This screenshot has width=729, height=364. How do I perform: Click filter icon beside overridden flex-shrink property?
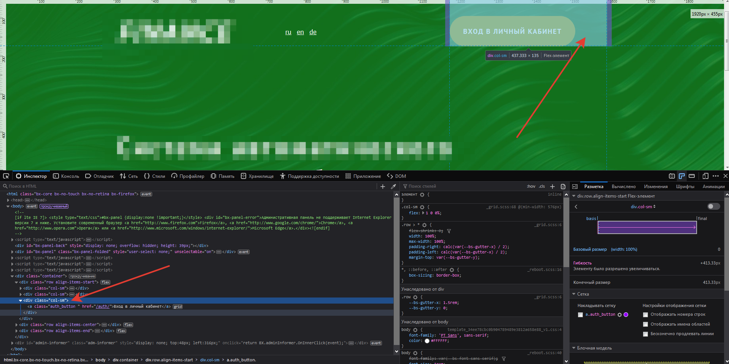tap(449, 231)
